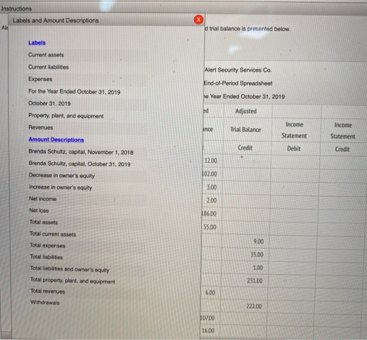Click the 1.00 credit cell
The image size is (367, 340).
(258, 268)
